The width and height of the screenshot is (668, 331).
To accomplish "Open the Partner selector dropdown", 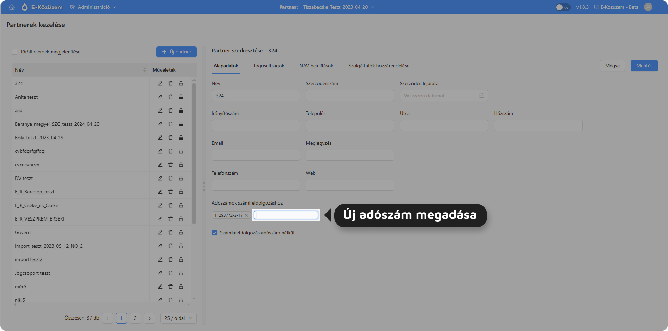I will [338, 7].
